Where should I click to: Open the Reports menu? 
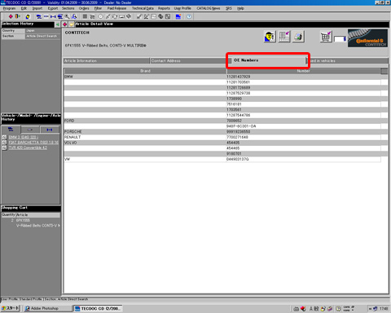pos(164,8)
